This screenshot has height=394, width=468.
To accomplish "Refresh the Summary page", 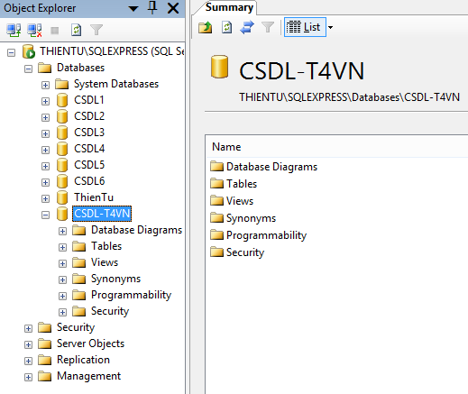I will click(x=226, y=27).
